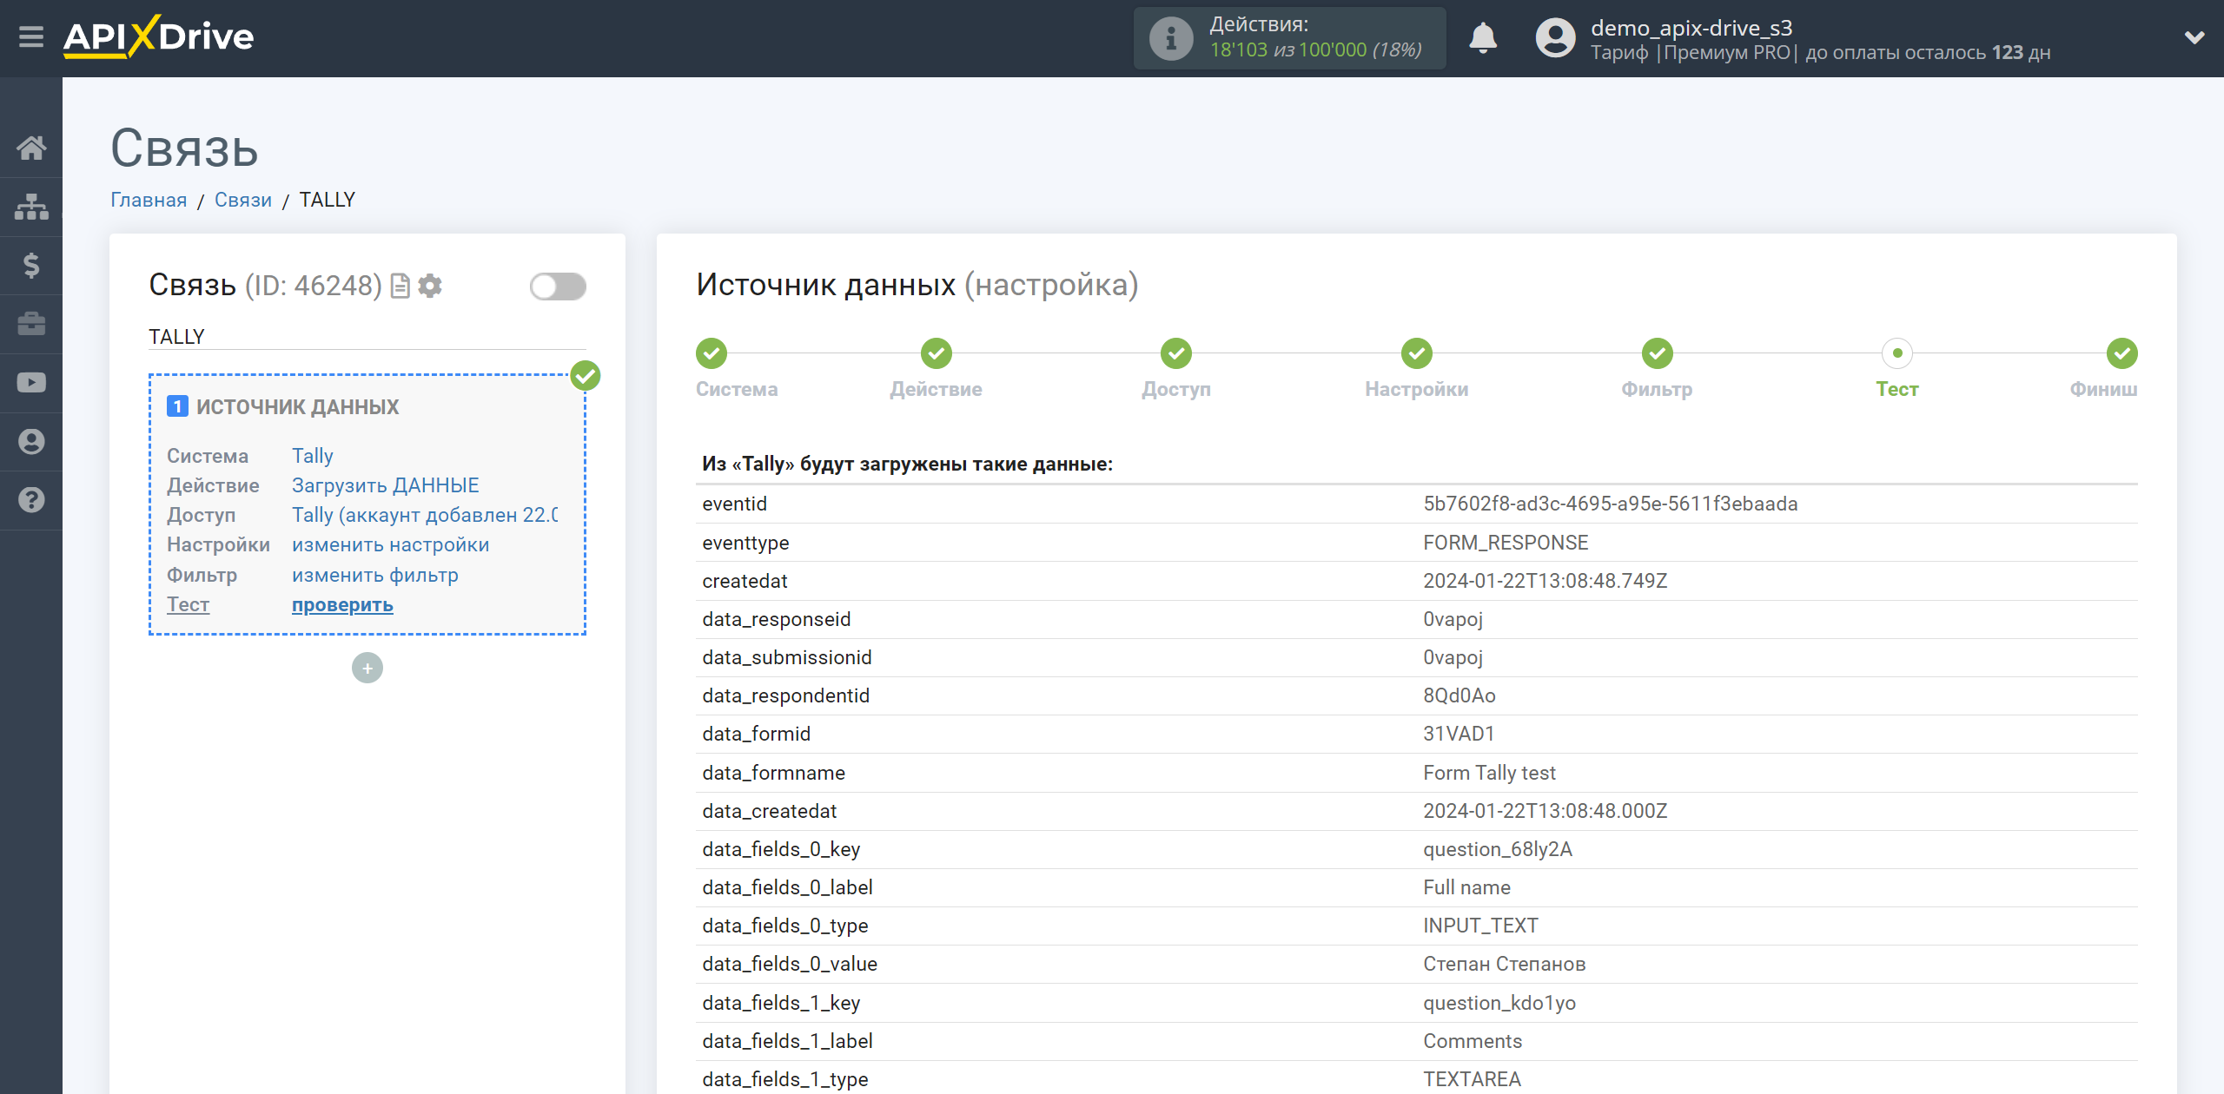
Task: Click Загрузить ДАННЫЕ action link
Action: (386, 485)
